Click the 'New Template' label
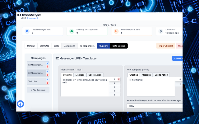The height and width of the screenshot is (124, 199). click(x=134, y=70)
